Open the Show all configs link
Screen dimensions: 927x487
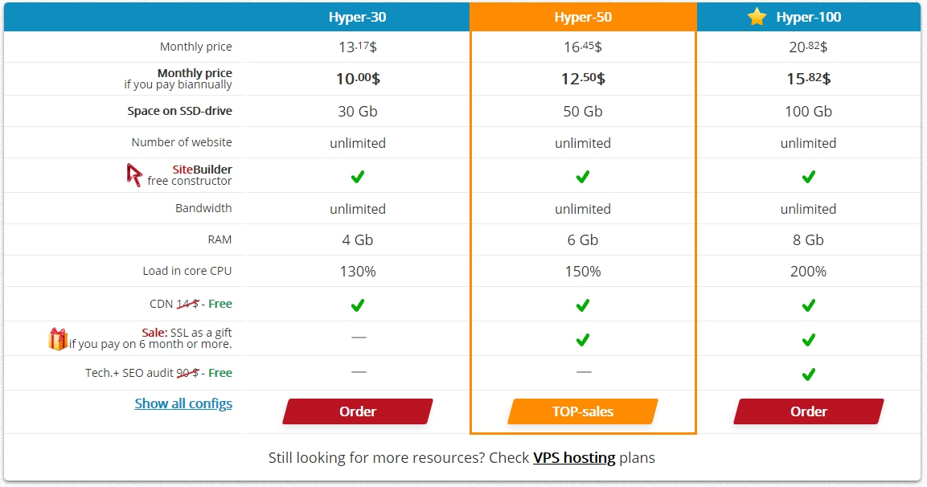[x=183, y=403]
